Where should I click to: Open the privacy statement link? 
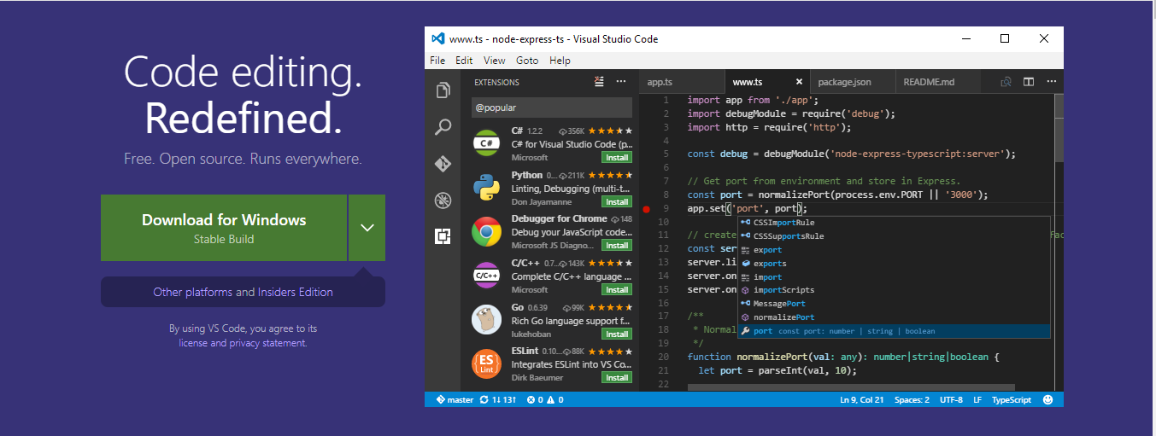tap(267, 343)
